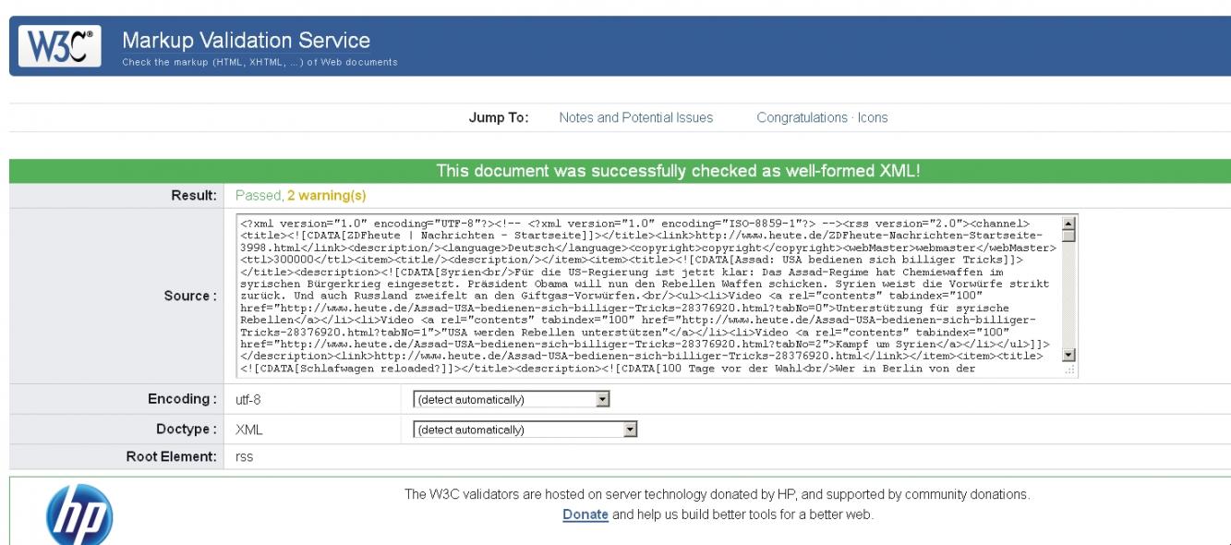Click the source textarea resize grip

(x=1069, y=369)
